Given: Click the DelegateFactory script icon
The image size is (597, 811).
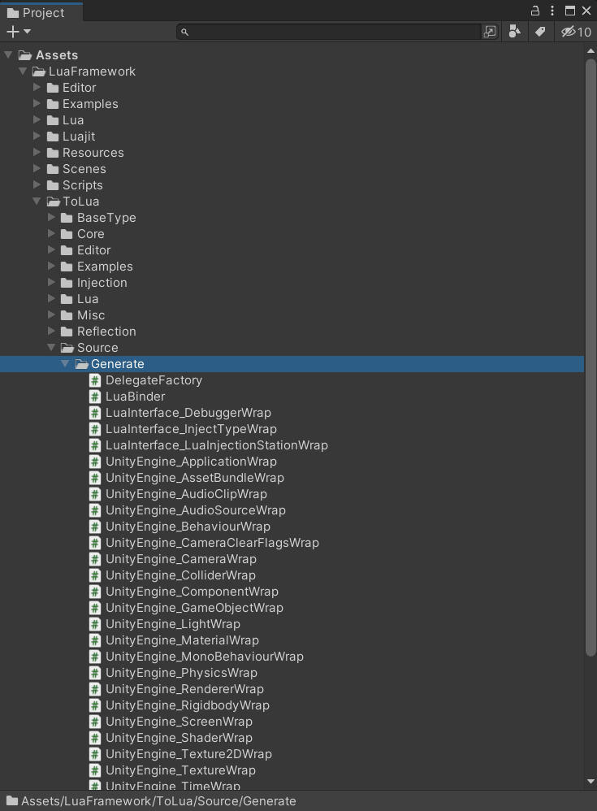Looking at the screenshot, I should [x=95, y=380].
